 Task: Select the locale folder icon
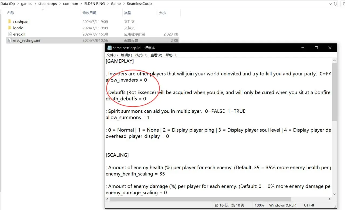9,28
